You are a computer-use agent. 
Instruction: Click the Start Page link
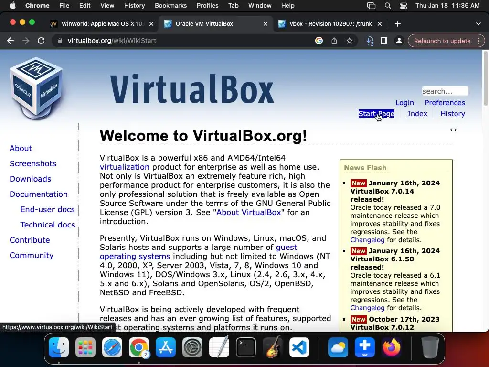point(376,114)
